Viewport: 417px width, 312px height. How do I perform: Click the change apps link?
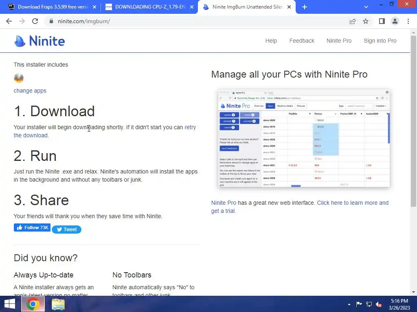coord(30,91)
